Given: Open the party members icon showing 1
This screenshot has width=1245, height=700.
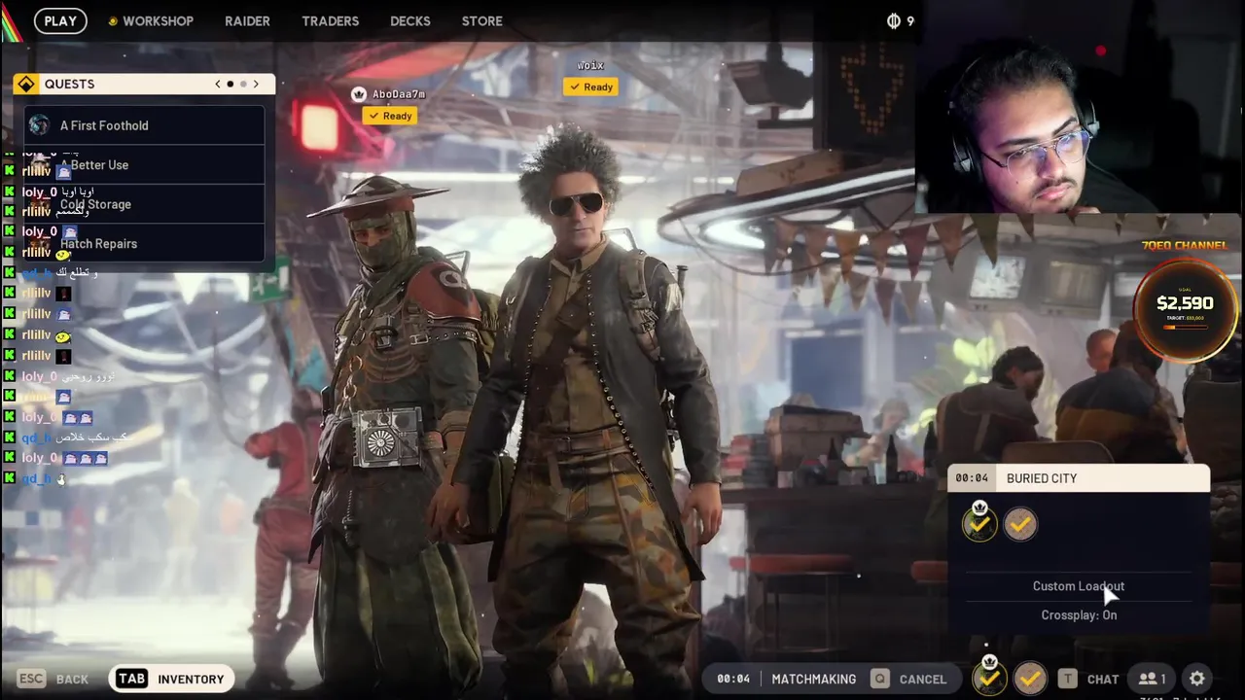Looking at the screenshot, I should click(x=1153, y=679).
